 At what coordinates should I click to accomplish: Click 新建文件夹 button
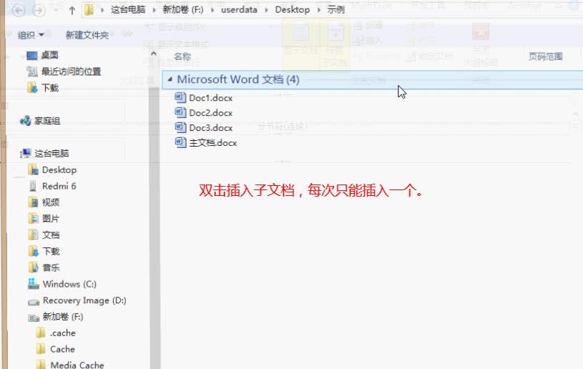pos(87,35)
